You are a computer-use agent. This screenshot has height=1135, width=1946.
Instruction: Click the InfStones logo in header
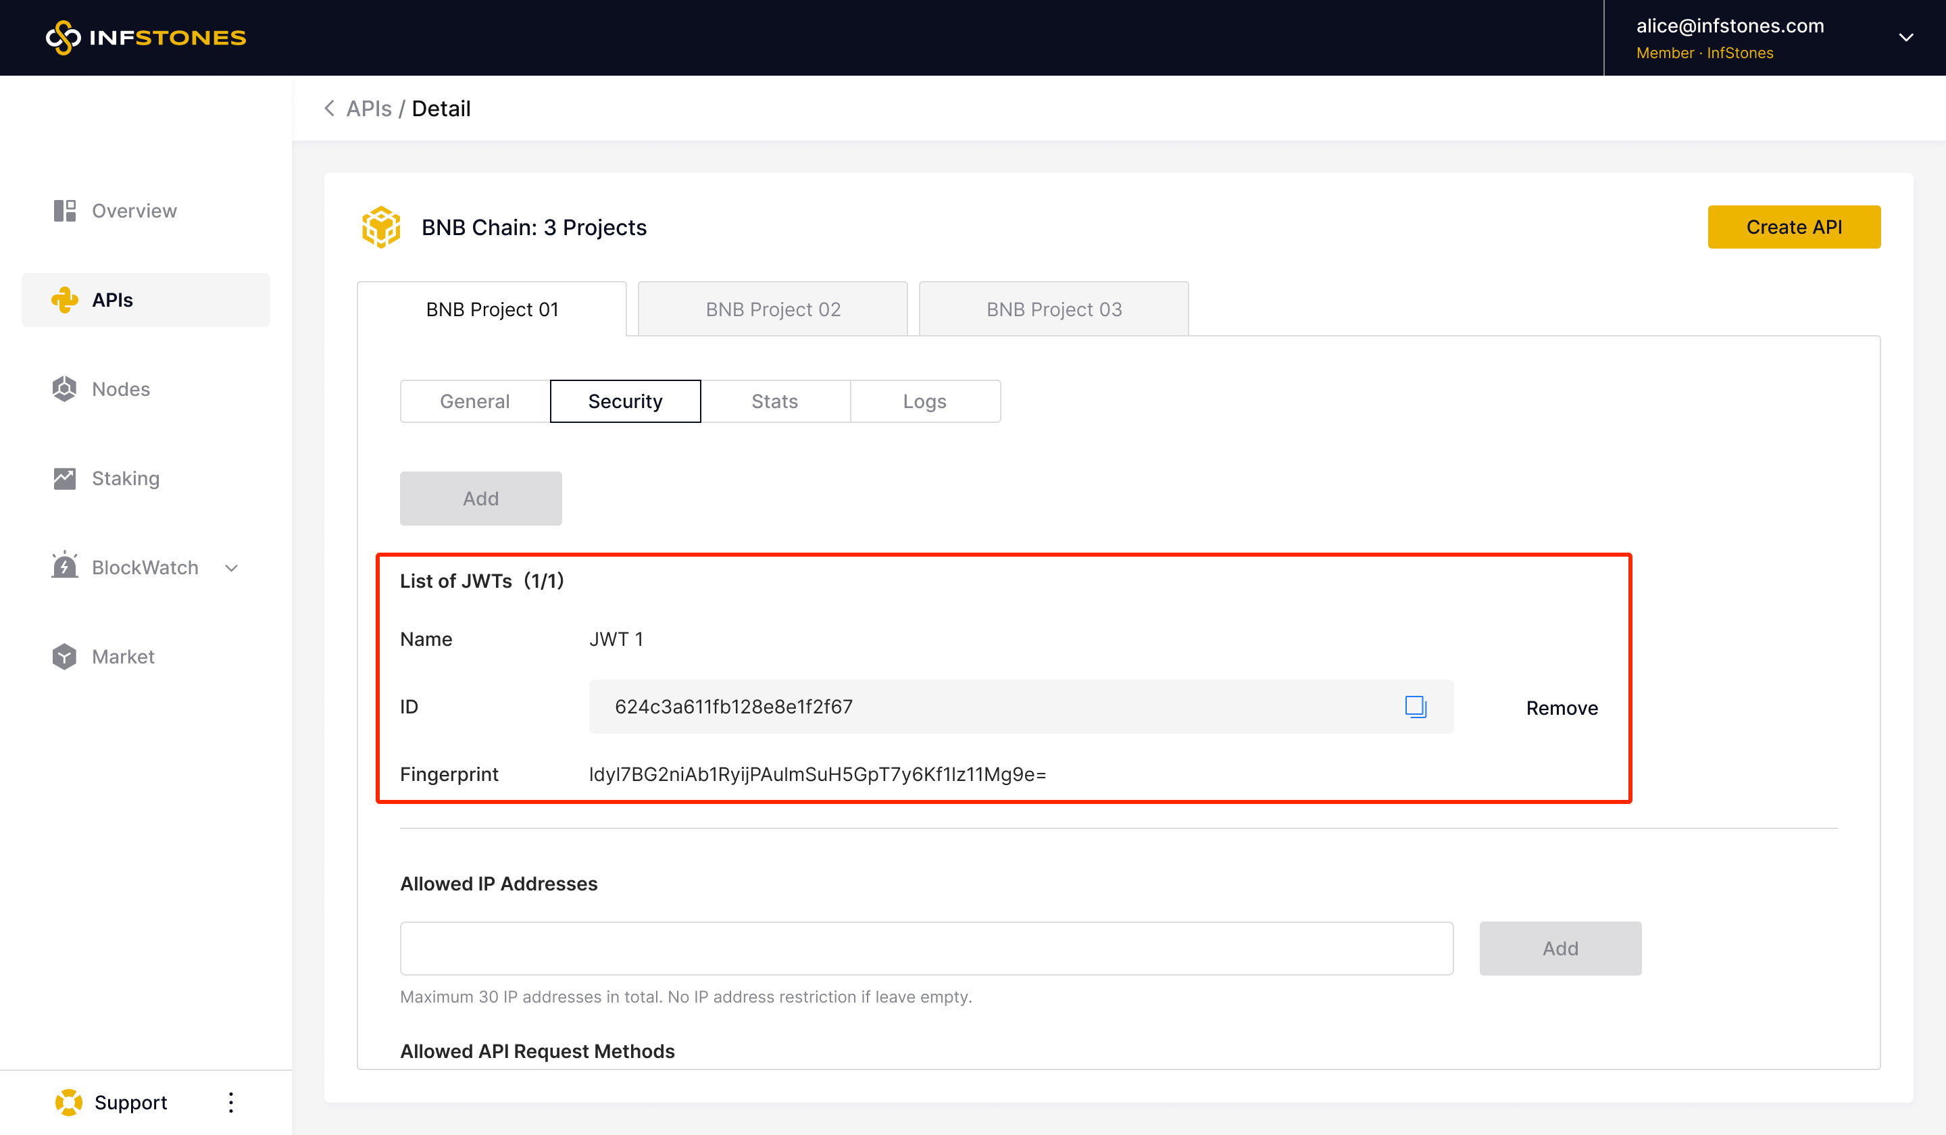[146, 37]
